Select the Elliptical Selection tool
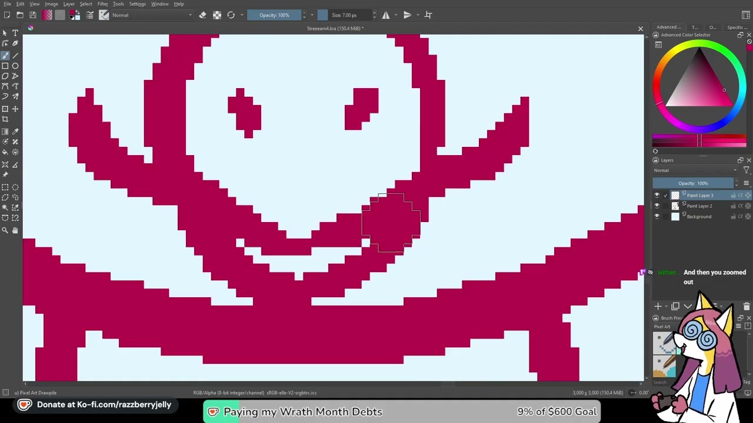This screenshot has width=753, height=423. coord(15,187)
